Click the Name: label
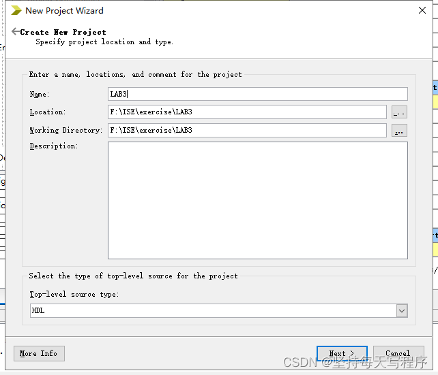The height and width of the screenshot is (375, 438). 40,94
